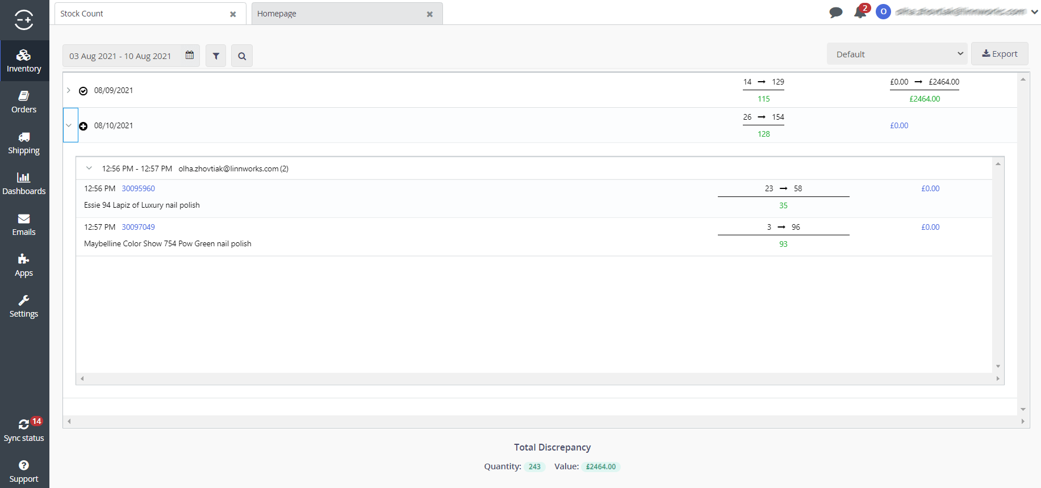This screenshot has width=1041, height=488.
Task: Open the Shipping module
Action: pos(24,142)
